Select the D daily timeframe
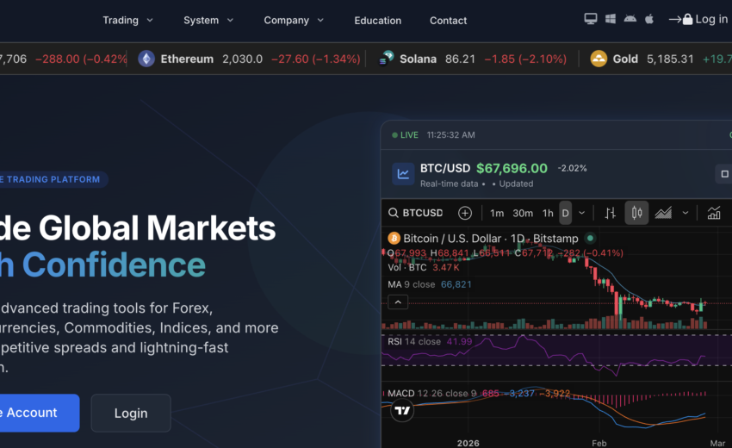Screen dimensions: 732x448 [565, 213]
